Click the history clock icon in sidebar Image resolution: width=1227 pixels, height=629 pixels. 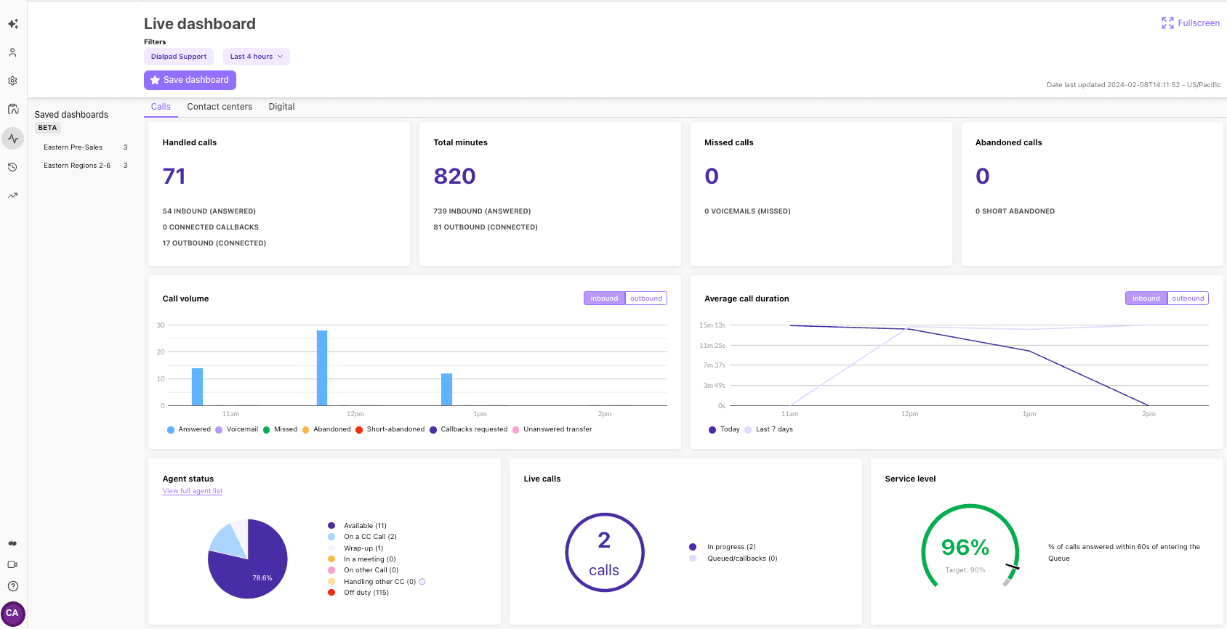coord(13,167)
